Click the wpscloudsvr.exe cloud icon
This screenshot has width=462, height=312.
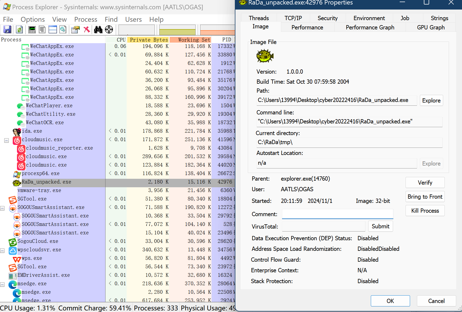13,251
